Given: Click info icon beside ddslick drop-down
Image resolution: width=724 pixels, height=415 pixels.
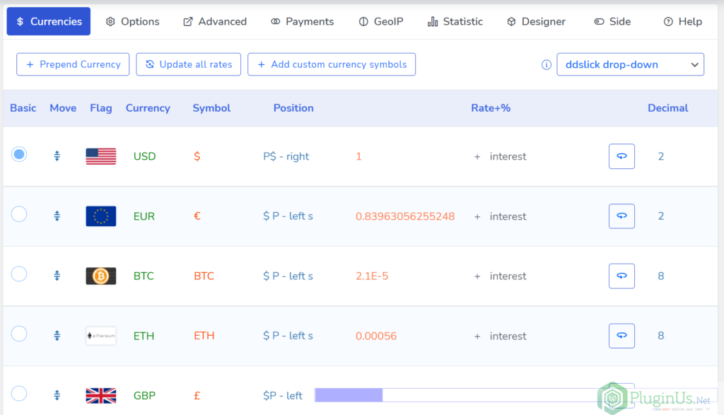Looking at the screenshot, I should click(547, 64).
